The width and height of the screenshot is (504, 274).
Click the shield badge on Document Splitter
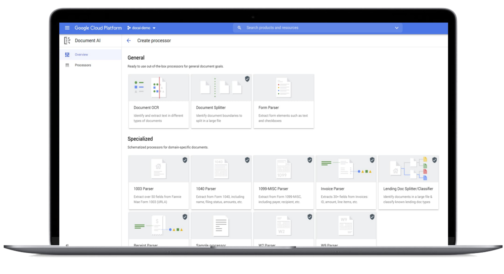(x=247, y=79)
